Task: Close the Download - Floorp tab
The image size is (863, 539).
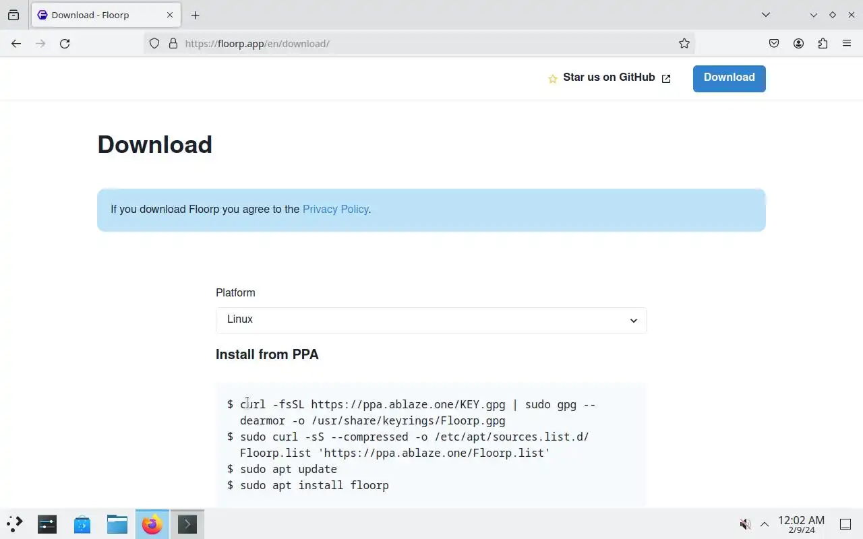Action: (170, 15)
